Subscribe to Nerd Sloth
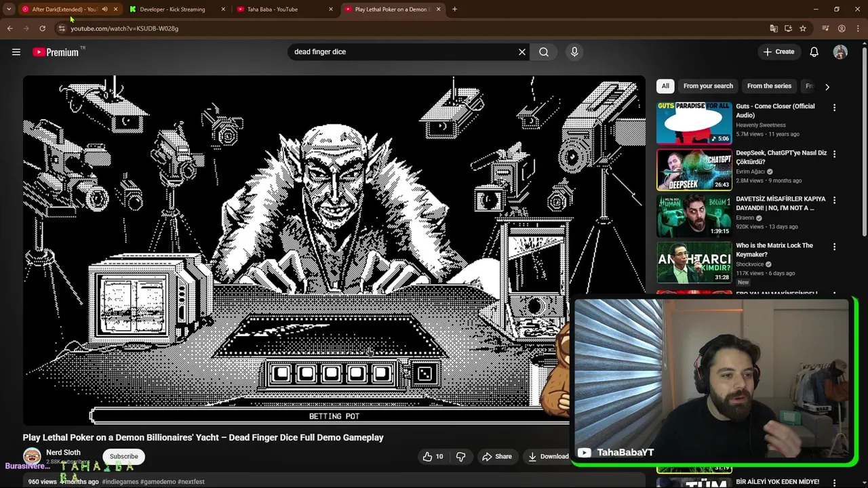This screenshot has width=868, height=488. (x=123, y=456)
